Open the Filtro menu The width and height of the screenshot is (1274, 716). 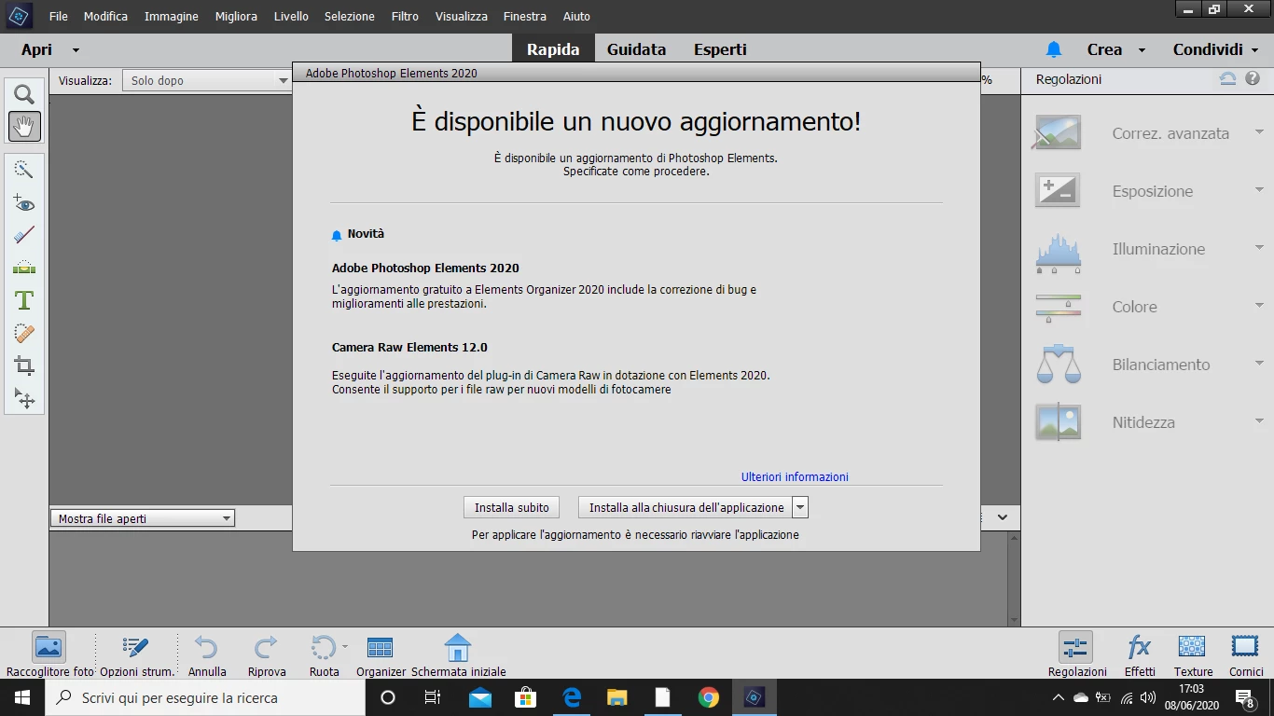[x=405, y=17]
